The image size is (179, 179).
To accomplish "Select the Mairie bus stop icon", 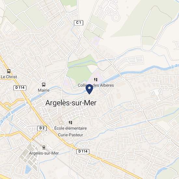I will pos(44,85).
